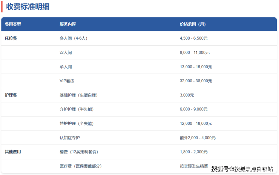
Task: Click the 单人间 service cell
Action: pos(66,67)
